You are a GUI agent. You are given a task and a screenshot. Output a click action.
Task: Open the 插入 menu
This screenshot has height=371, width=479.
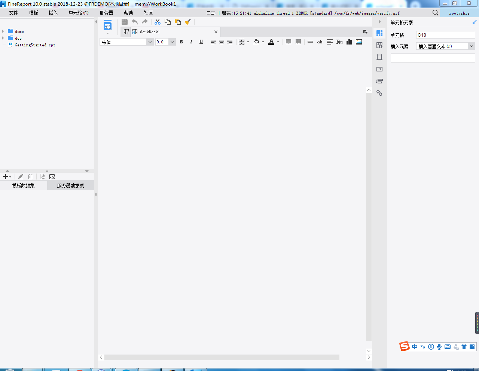click(53, 13)
